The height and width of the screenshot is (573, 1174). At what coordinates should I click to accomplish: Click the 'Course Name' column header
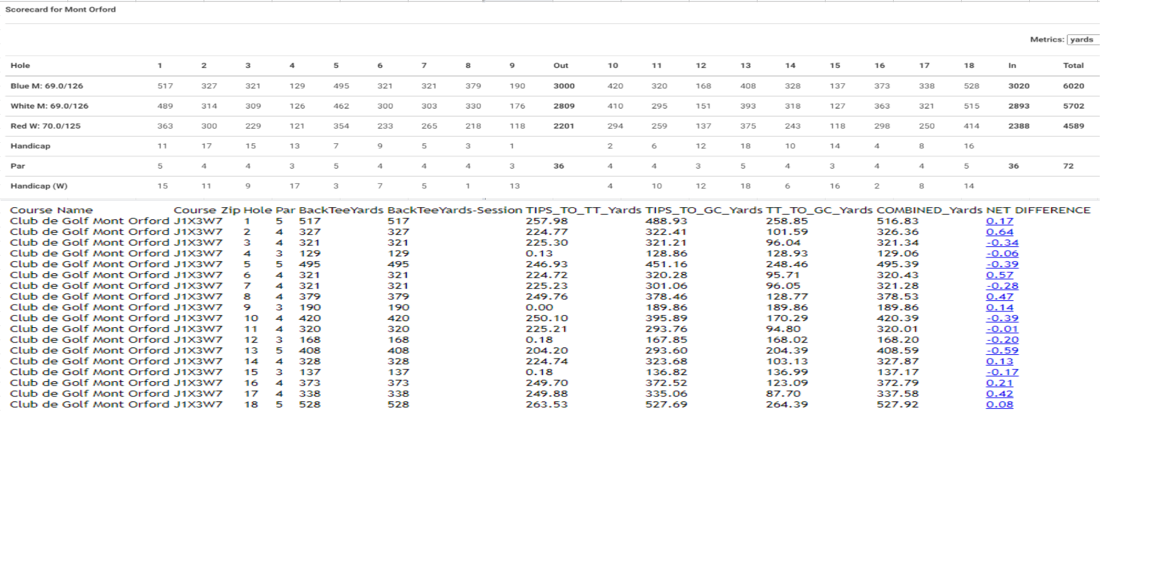pos(52,210)
